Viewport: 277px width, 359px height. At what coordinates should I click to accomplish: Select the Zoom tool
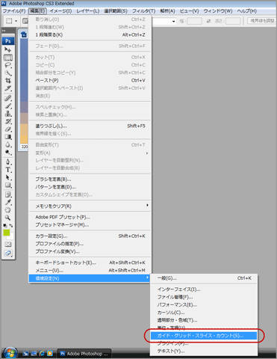tap(8, 218)
